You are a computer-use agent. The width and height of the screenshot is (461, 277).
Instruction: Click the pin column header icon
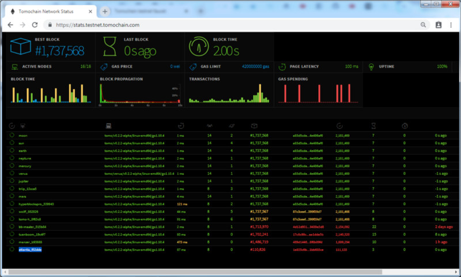12,126
